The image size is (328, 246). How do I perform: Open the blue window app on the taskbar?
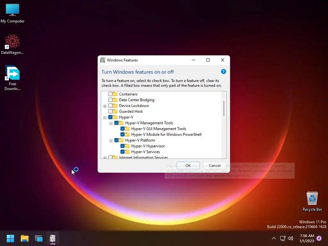[x=39, y=238]
